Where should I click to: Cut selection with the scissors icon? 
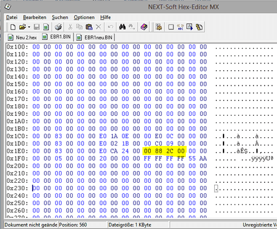[x=70, y=27]
